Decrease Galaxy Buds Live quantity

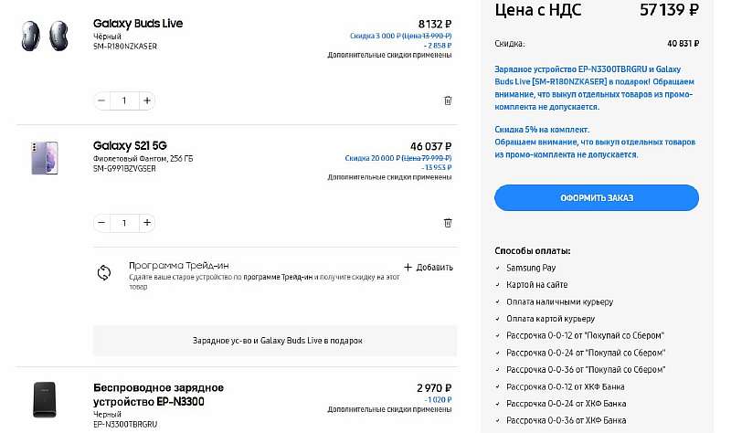101,100
